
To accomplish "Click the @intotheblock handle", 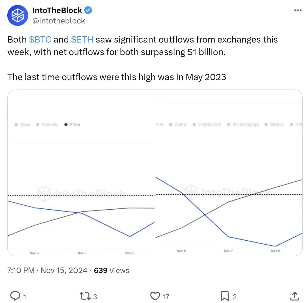I will coord(59,21).
